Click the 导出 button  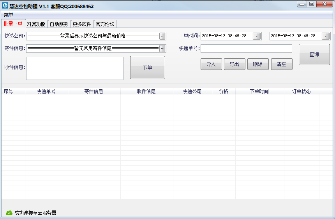[x=235, y=64]
